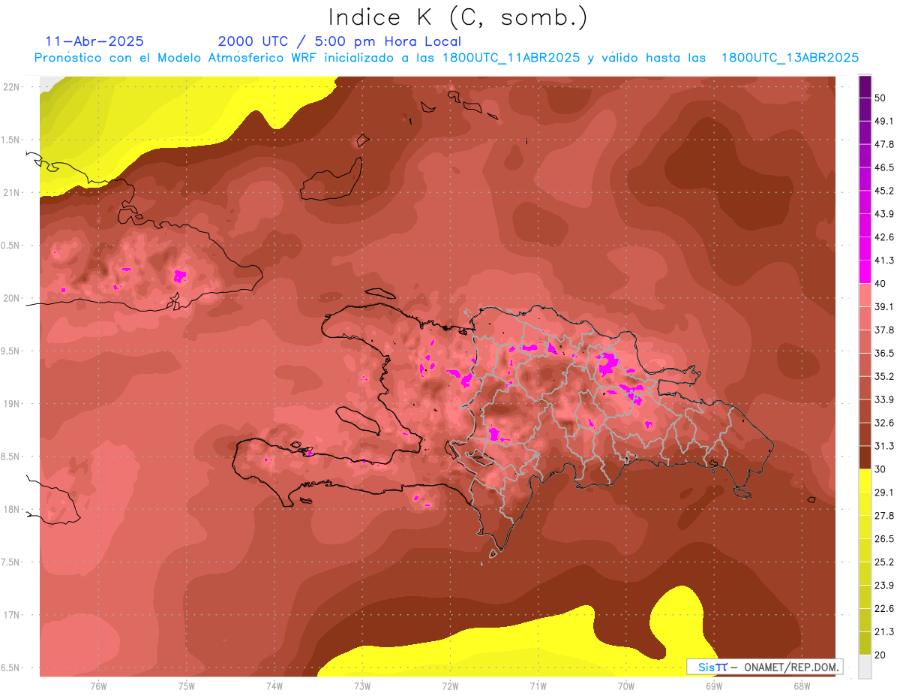
Task: Select the '11-Abr-2025' date text
Action: click(x=94, y=41)
